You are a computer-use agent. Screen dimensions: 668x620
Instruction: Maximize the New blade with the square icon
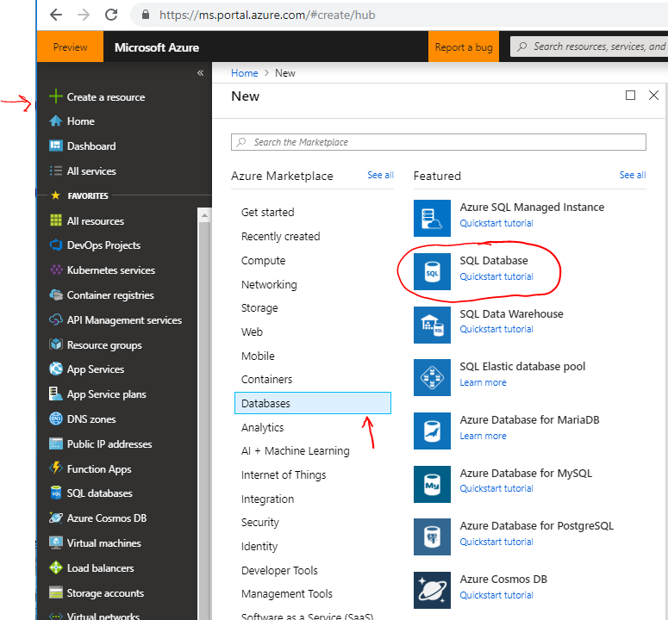pos(631,96)
